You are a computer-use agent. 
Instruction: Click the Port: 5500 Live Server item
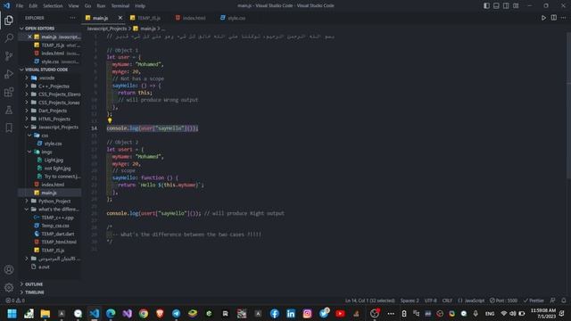[x=503, y=300]
